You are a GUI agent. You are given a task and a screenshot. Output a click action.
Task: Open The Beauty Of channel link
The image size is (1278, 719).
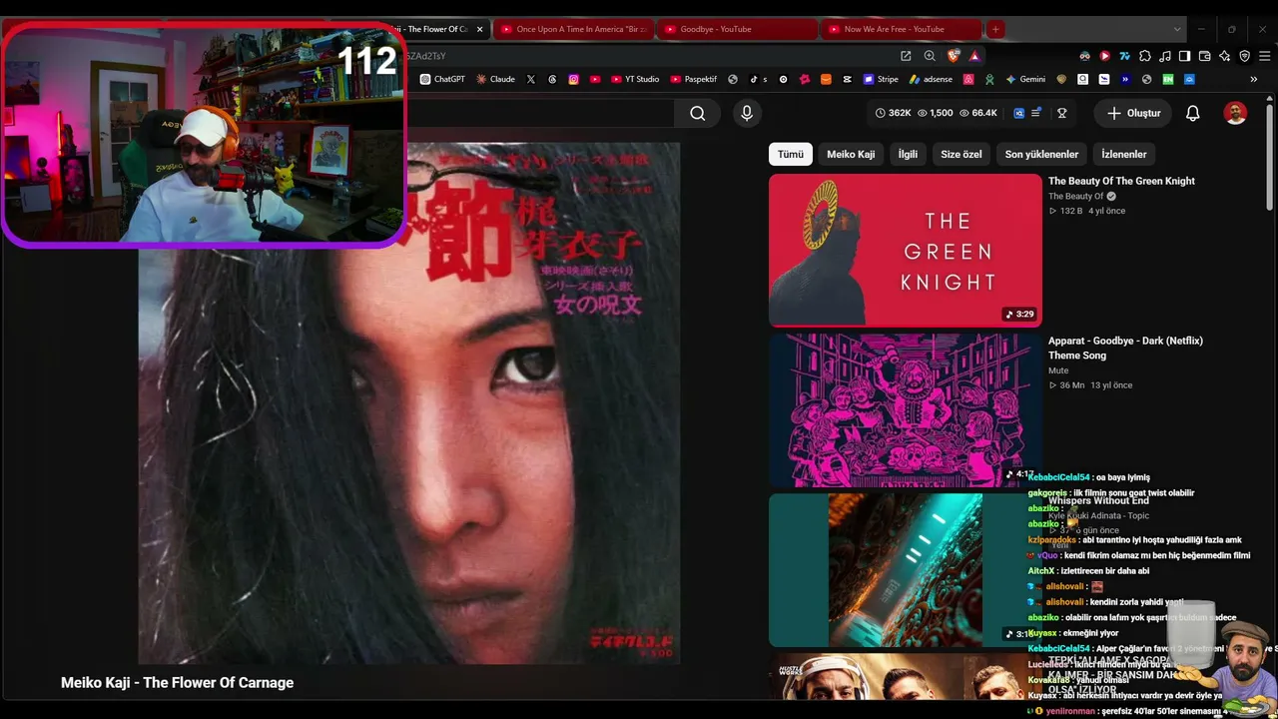pos(1076,197)
